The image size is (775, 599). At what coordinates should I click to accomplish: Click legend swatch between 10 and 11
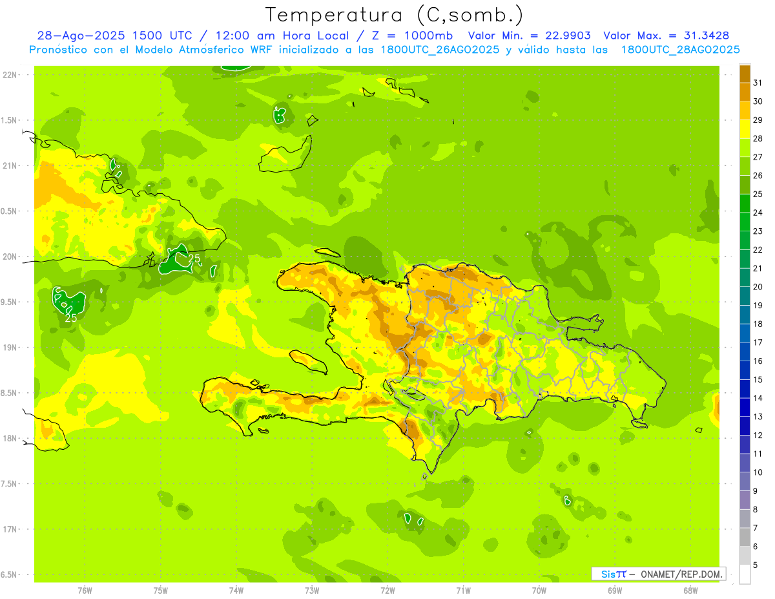point(745,463)
